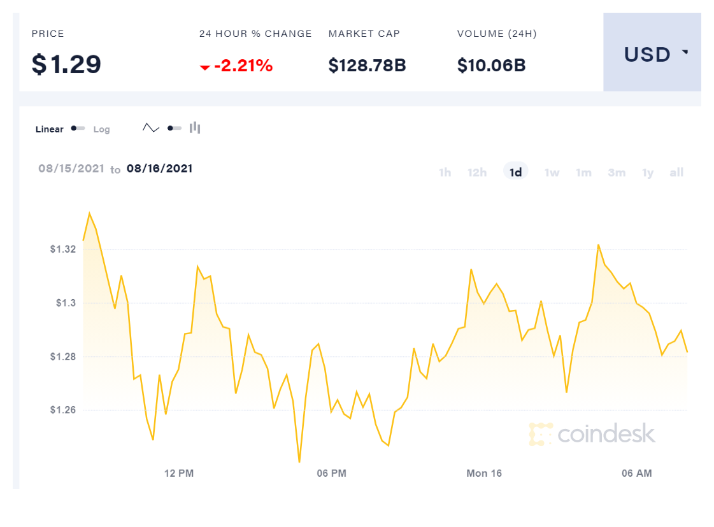Select the 1h time range tab
The height and width of the screenshot is (527, 714).
coord(445,172)
